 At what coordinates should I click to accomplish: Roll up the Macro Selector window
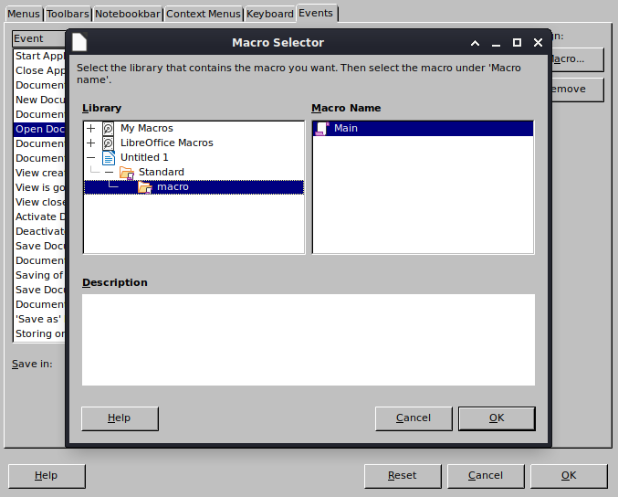coord(476,43)
